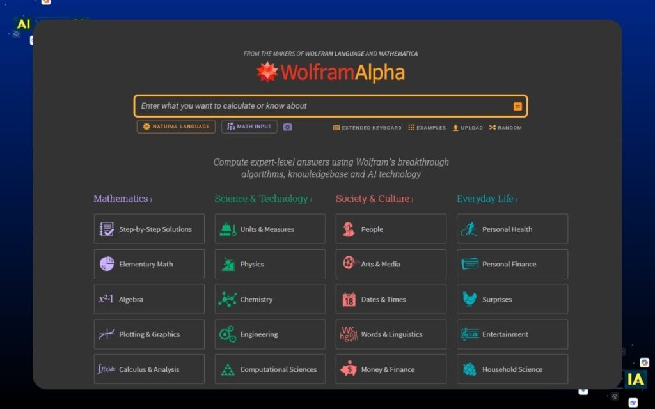Select Natural Language mode
This screenshot has height=409, width=655.
[175, 127]
